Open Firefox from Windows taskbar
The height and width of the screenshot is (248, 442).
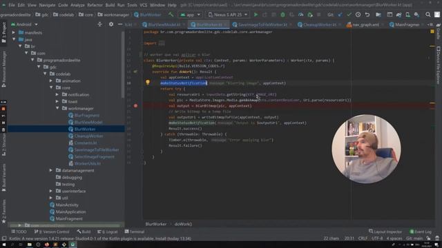click(47, 245)
